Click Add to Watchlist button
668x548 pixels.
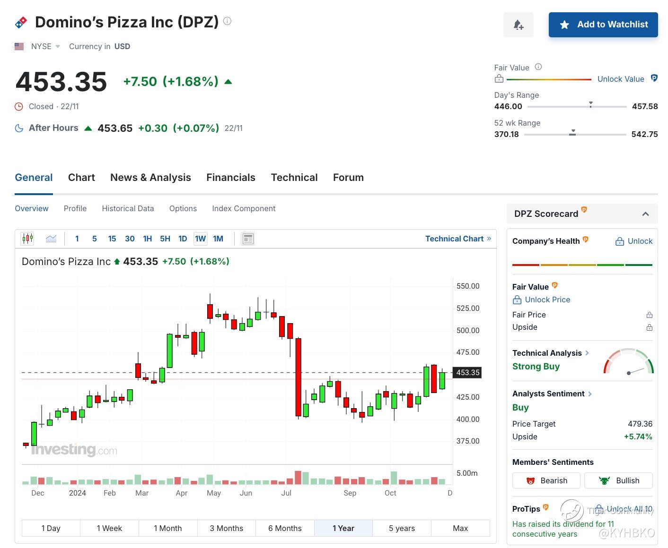click(603, 25)
